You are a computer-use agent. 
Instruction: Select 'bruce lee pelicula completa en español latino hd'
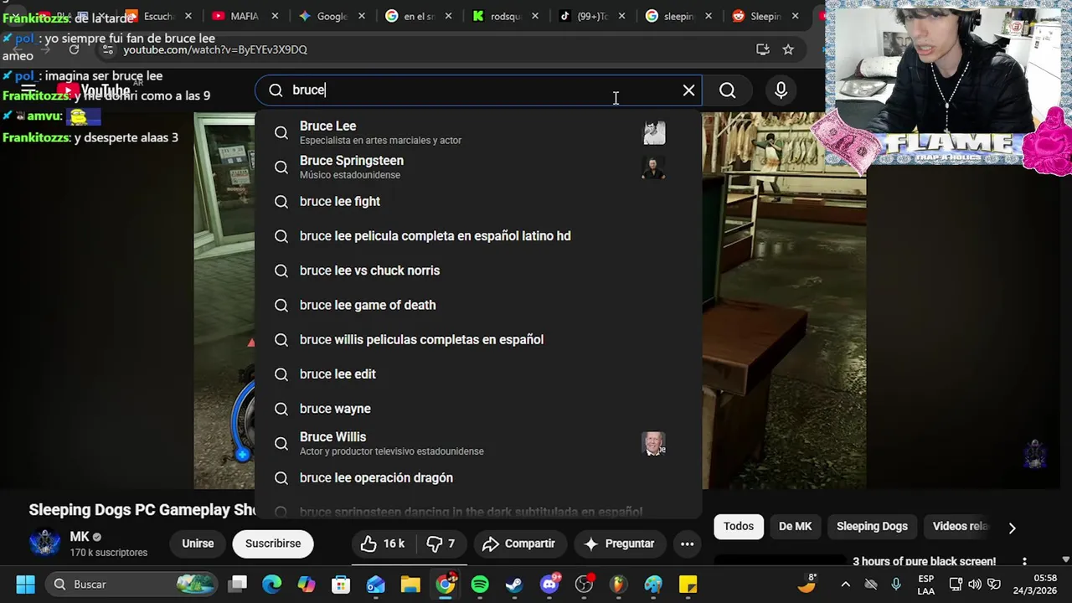pyautogui.click(x=478, y=236)
